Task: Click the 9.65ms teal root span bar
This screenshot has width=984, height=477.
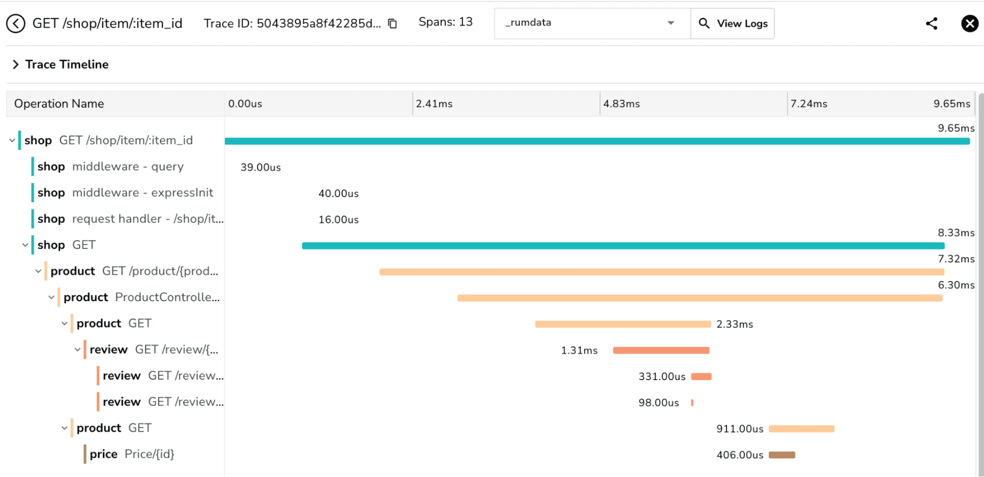Action: [x=597, y=141]
